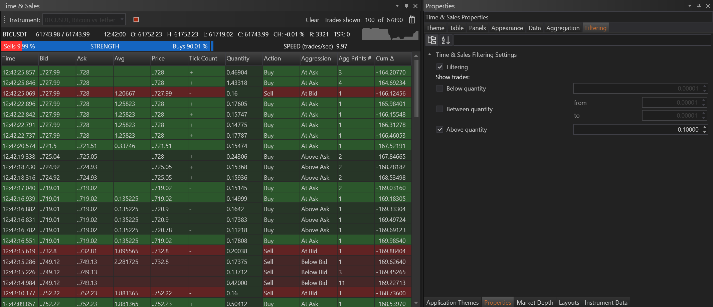Open the Instrument dropdown for BTCUSDT

pos(122,20)
